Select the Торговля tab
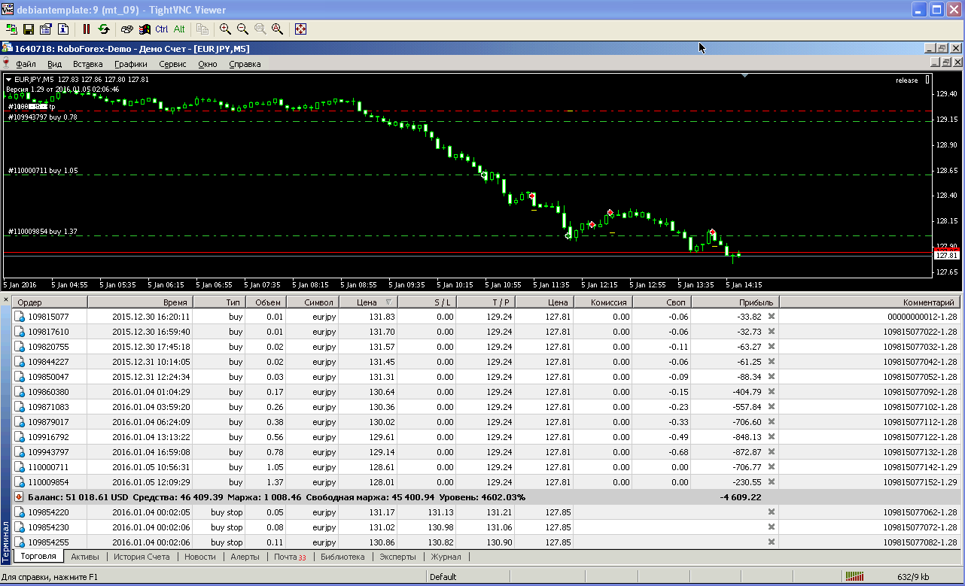Screen dimensions: 965x586 38,557
